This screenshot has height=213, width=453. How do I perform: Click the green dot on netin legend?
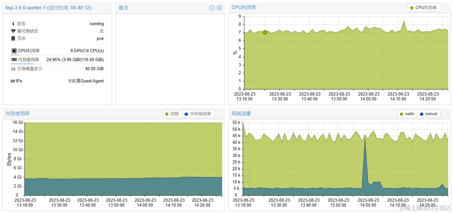tap(401, 114)
